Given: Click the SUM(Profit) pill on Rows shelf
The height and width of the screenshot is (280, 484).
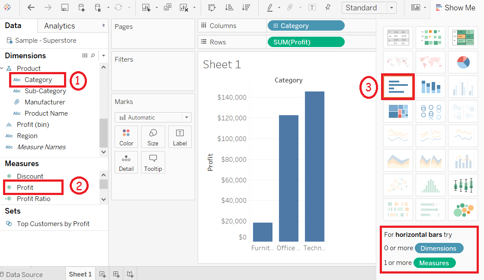Looking at the screenshot, I should (306, 42).
